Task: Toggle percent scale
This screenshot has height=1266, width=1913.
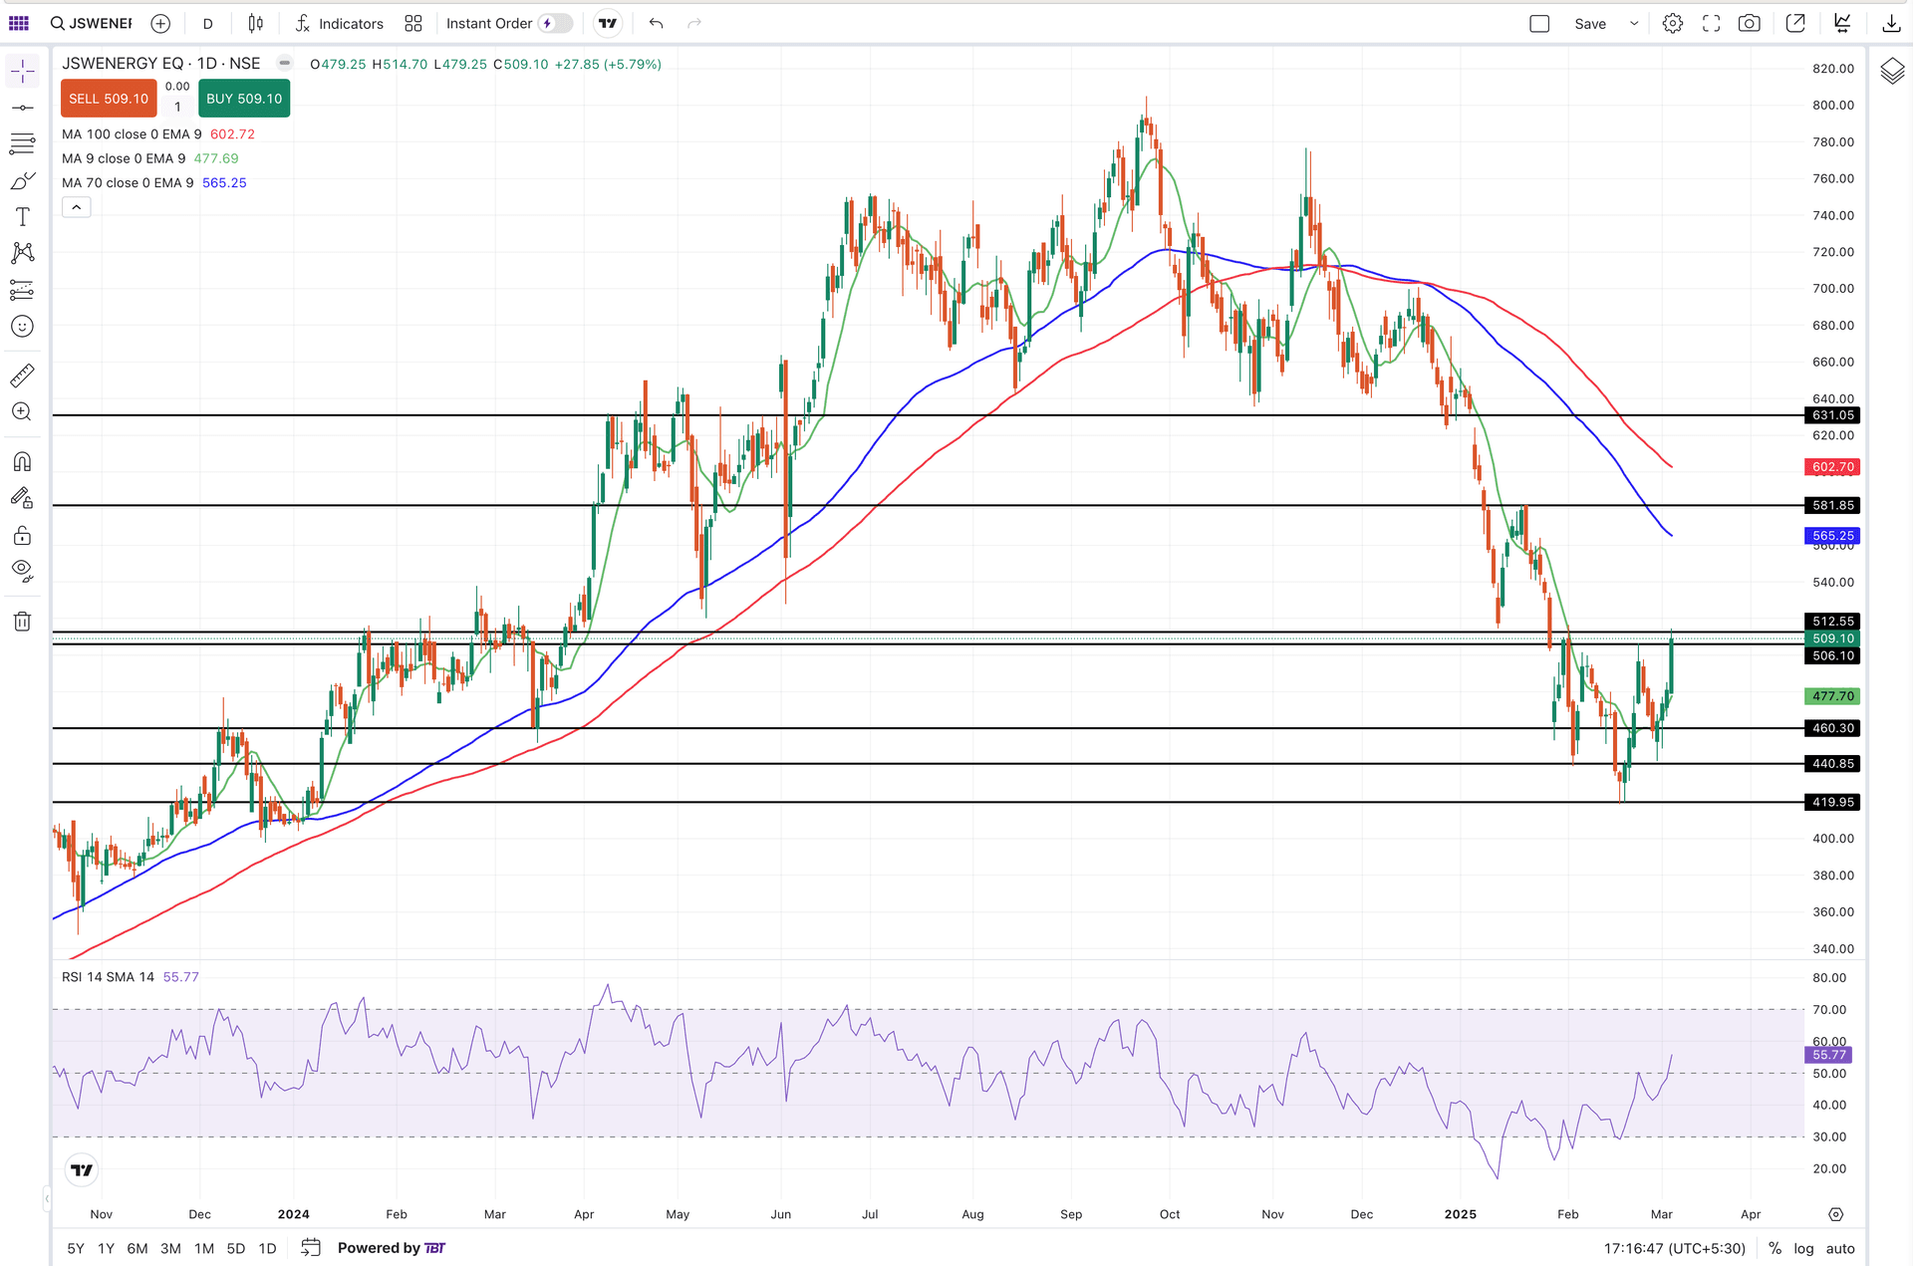Action: (x=1775, y=1248)
